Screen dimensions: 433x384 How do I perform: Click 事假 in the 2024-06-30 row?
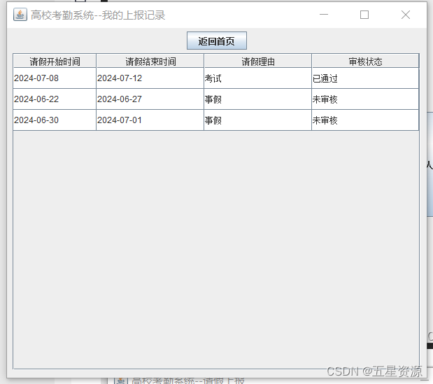(x=257, y=120)
